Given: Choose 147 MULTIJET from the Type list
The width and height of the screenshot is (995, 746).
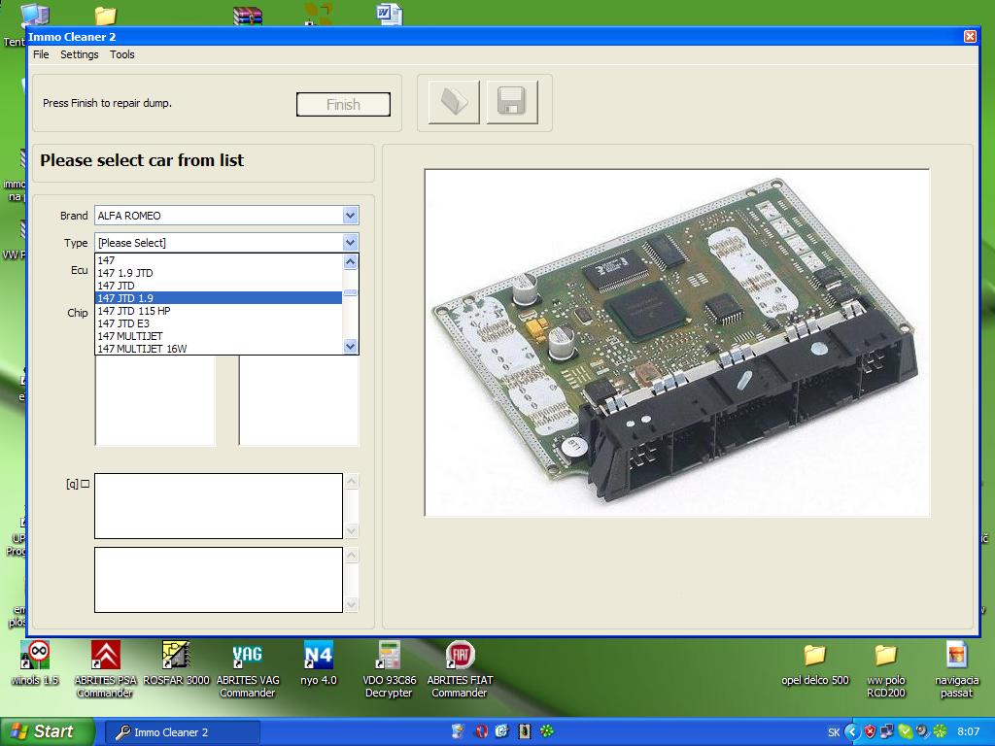Looking at the screenshot, I should pos(219,336).
